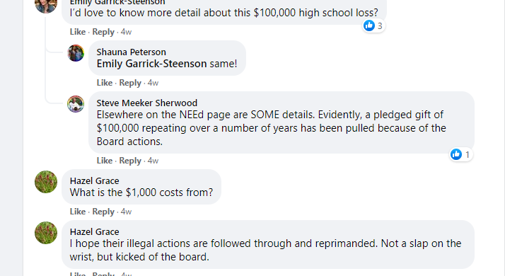Reply to Emily Garrick-Steenson's comment
The height and width of the screenshot is (276, 505).
tap(103, 32)
